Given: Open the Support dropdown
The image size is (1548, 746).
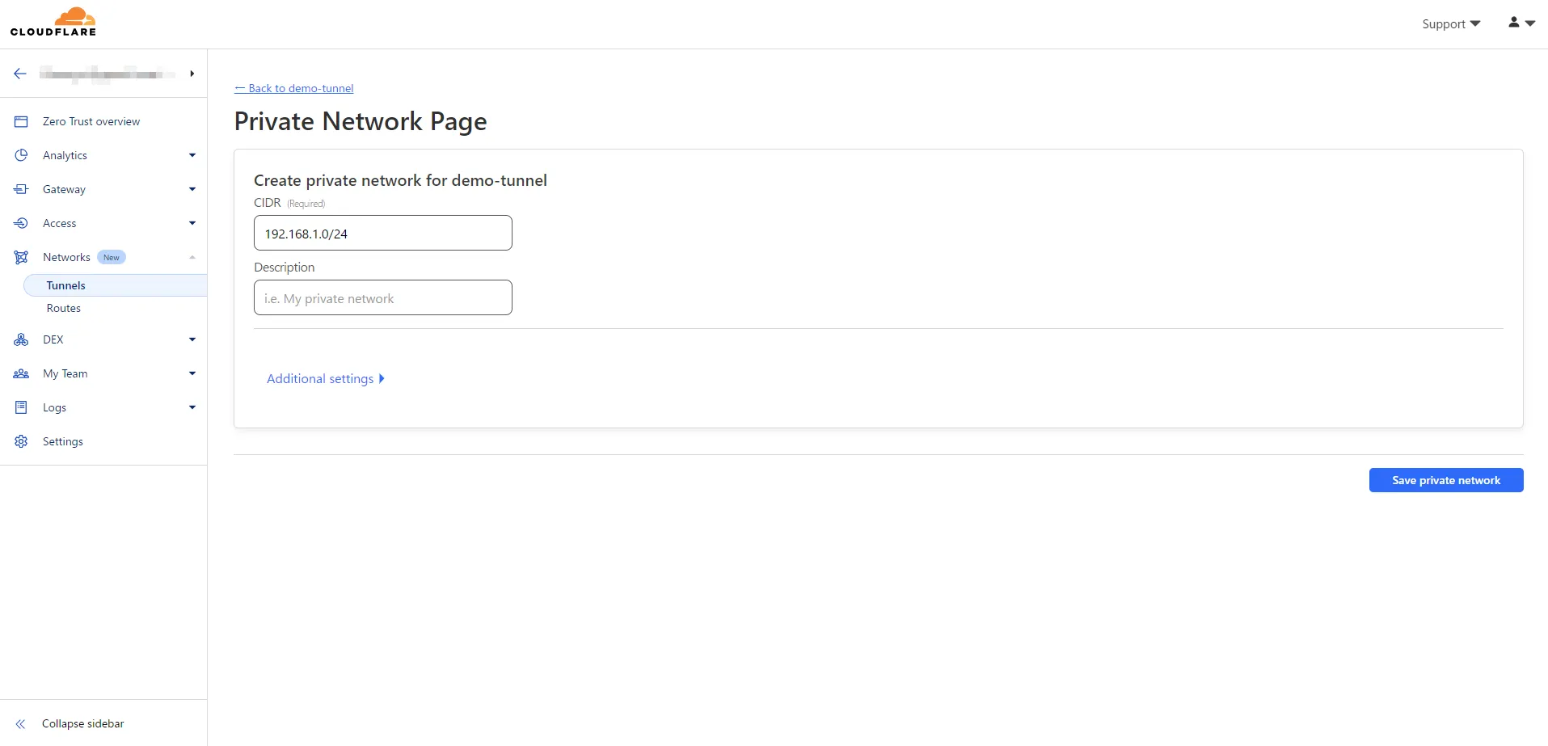Looking at the screenshot, I should [x=1451, y=23].
